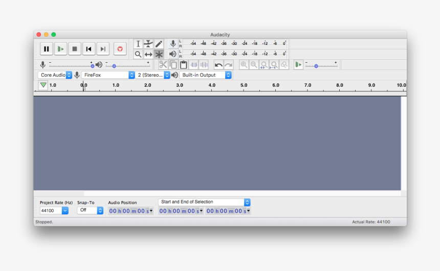The image size is (440, 271).
Task: Click the Pause button
Action: click(x=46, y=49)
